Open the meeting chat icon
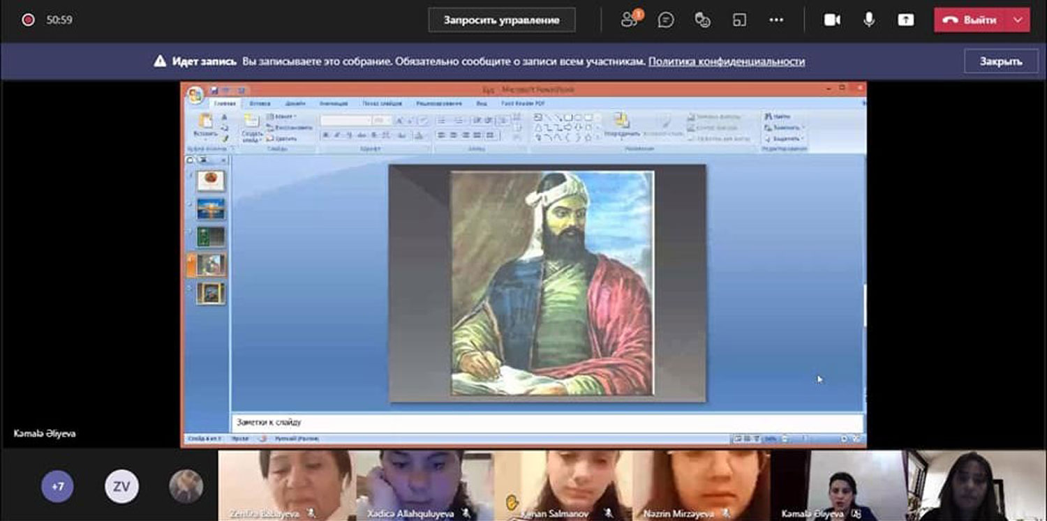This screenshot has width=1047, height=521. [x=666, y=20]
